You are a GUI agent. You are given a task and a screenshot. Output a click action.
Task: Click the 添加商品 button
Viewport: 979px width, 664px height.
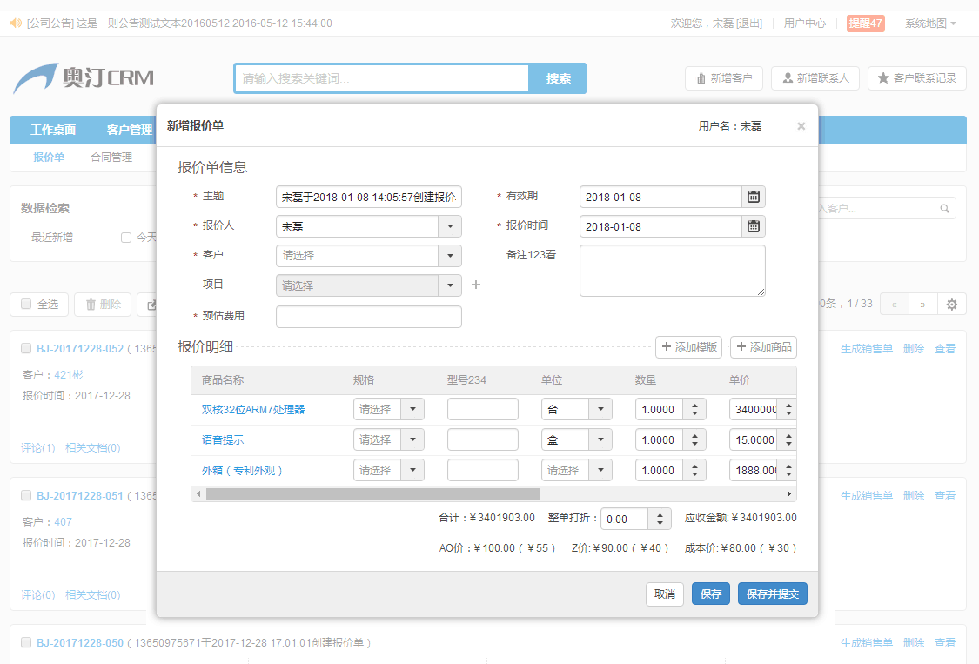(763, 347)
